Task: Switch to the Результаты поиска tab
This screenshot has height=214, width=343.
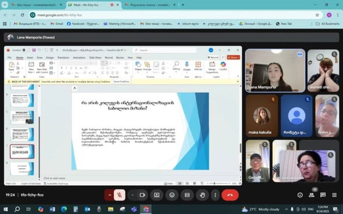Action: tap(149, 5)
